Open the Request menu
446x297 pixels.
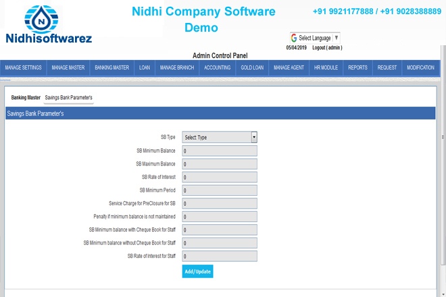(x=387, y=67)
